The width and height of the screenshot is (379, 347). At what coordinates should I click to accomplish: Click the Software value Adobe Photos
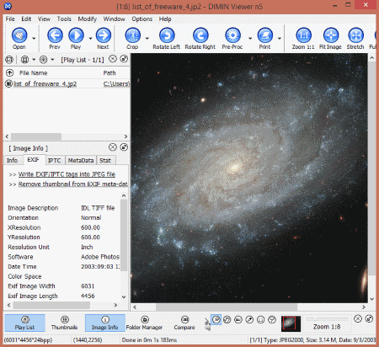tap(100, 257)
